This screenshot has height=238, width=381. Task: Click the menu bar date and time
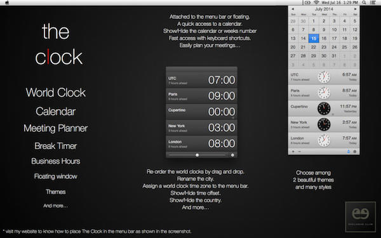(x=340, y=3)
